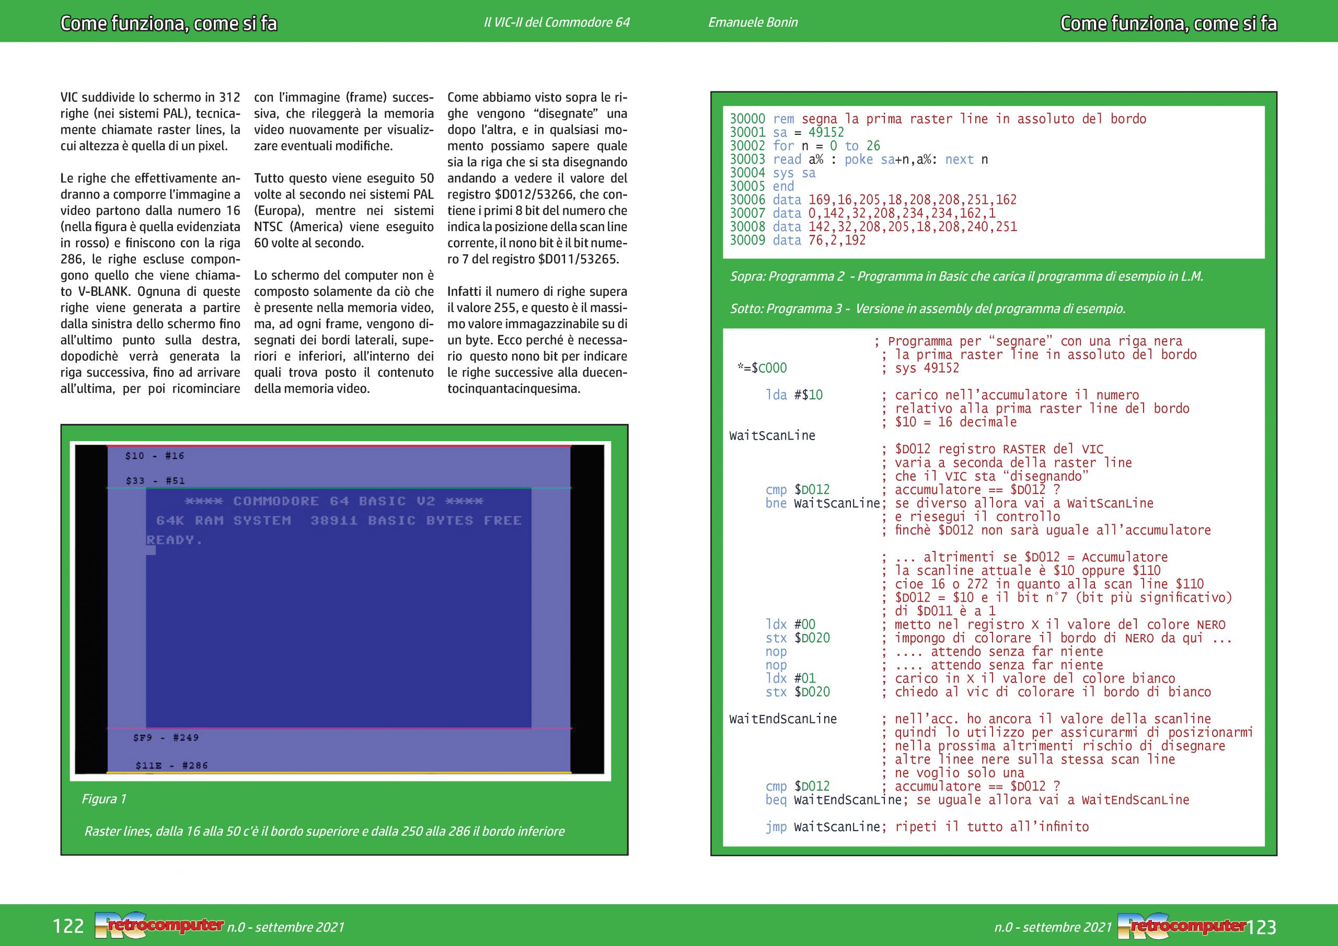Click the retrocomputer logo beside page number 123
The width and height of the screenshot is (1338, 946).
tap(1181, 926)
